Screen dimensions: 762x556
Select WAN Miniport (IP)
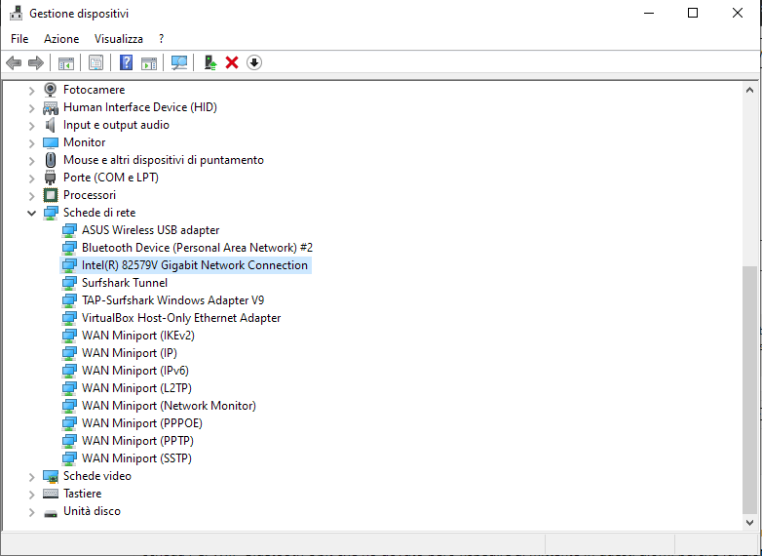pyautogui.click(x=130, y=353)
